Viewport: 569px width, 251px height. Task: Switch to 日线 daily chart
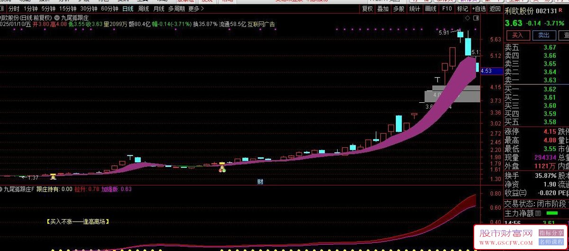pyautogui.click(x=128, y=9)
